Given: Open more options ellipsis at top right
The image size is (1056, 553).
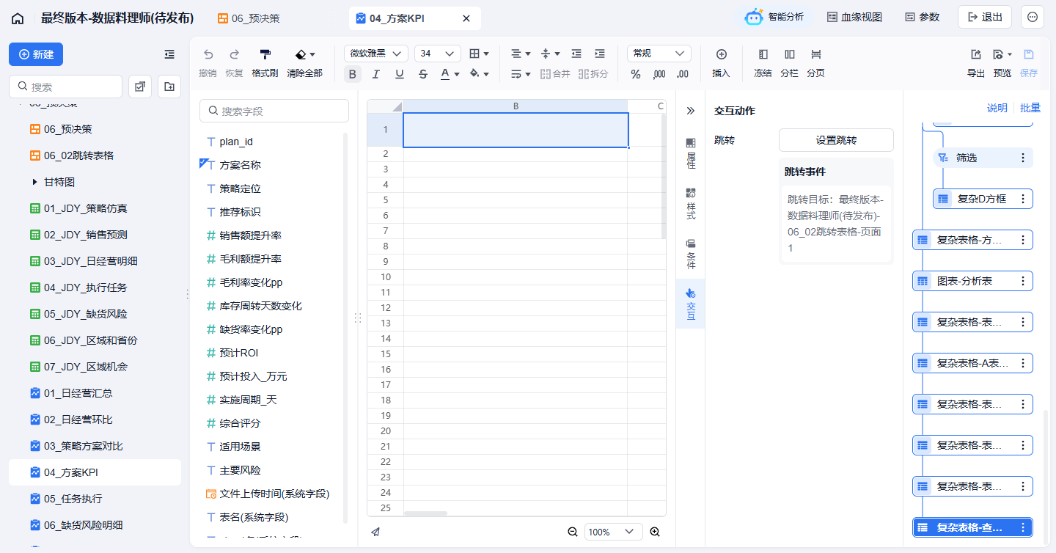Looking at the screenshot, I should [1033, 17].
